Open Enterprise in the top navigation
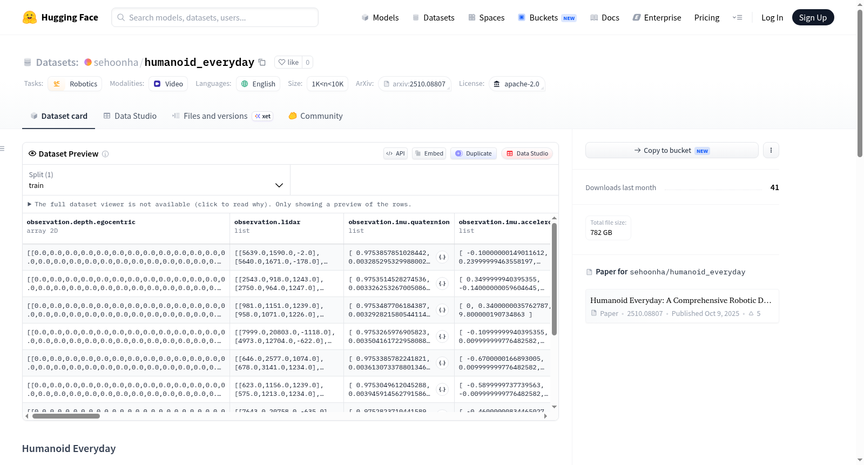Viewport: 864px width, 465px height. (657, 17)
